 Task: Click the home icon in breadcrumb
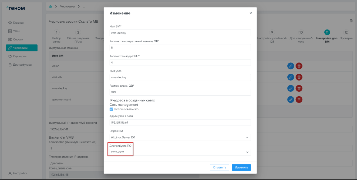point(50,6)
